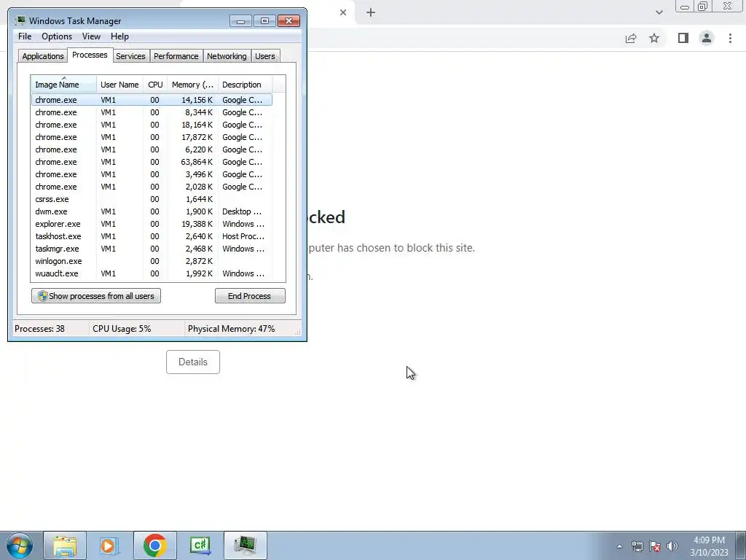Click Chrome's share page icon

pos(631,38)
